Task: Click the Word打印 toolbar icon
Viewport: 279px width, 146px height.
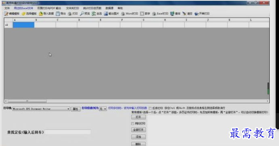Action: click(123, 14)
